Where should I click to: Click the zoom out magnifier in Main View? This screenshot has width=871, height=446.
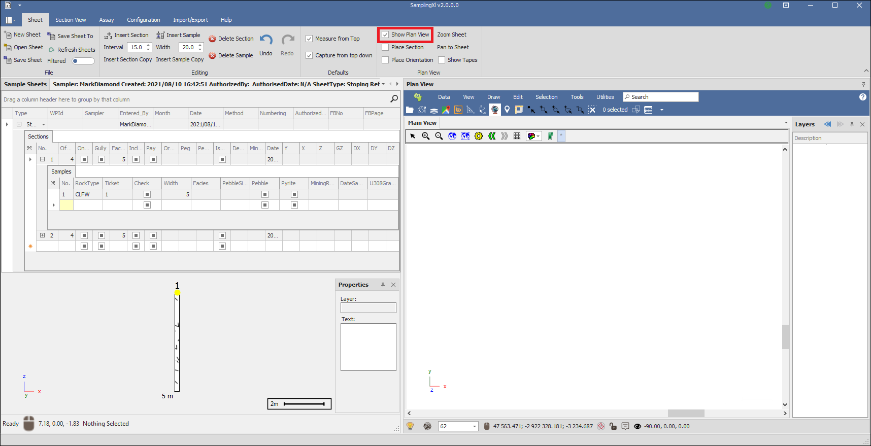coord(439,136)
